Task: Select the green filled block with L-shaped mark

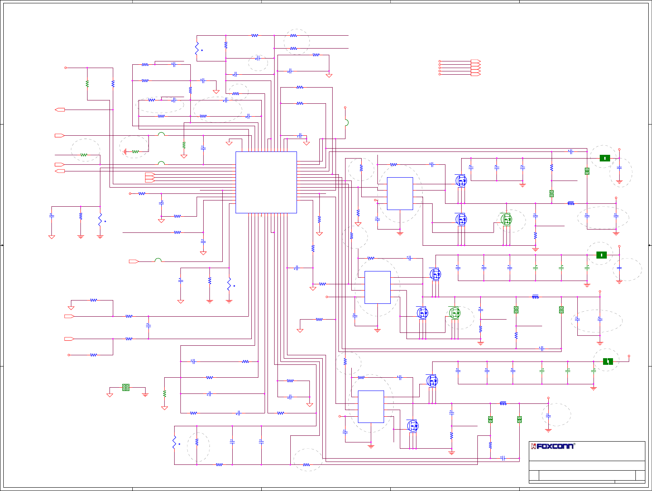Action: point(608,362)
